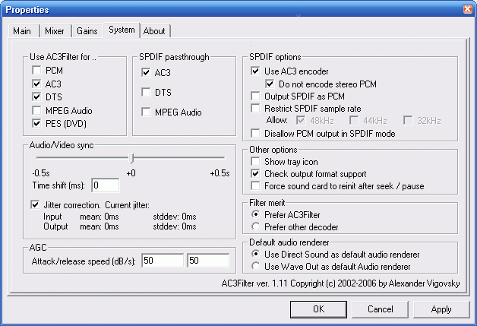Viewport: 477px width, 326px height.
Task: Click the Time shift (ms) input field
Action: coord(105,185)
